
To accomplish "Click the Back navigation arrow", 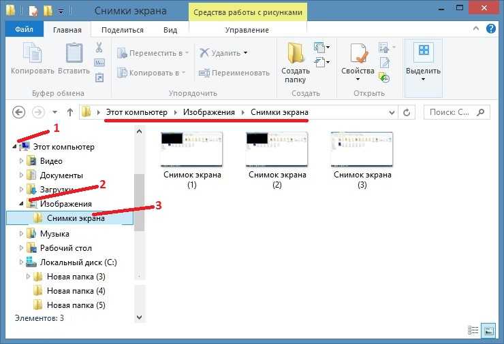I will [x=18, y=112].
